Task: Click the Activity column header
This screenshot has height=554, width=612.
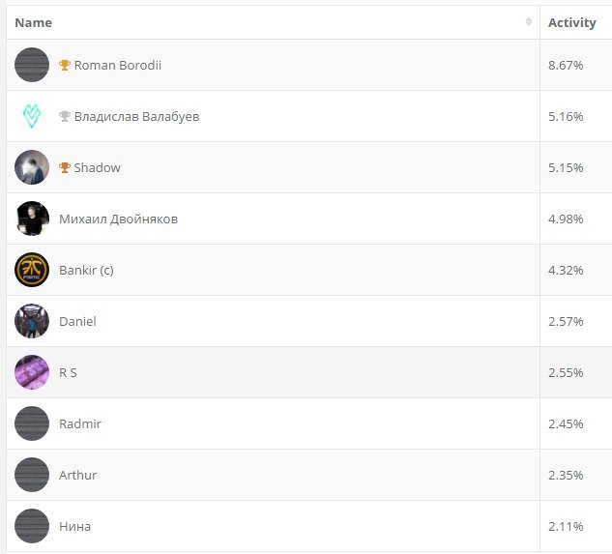Action: coord(571,22)
